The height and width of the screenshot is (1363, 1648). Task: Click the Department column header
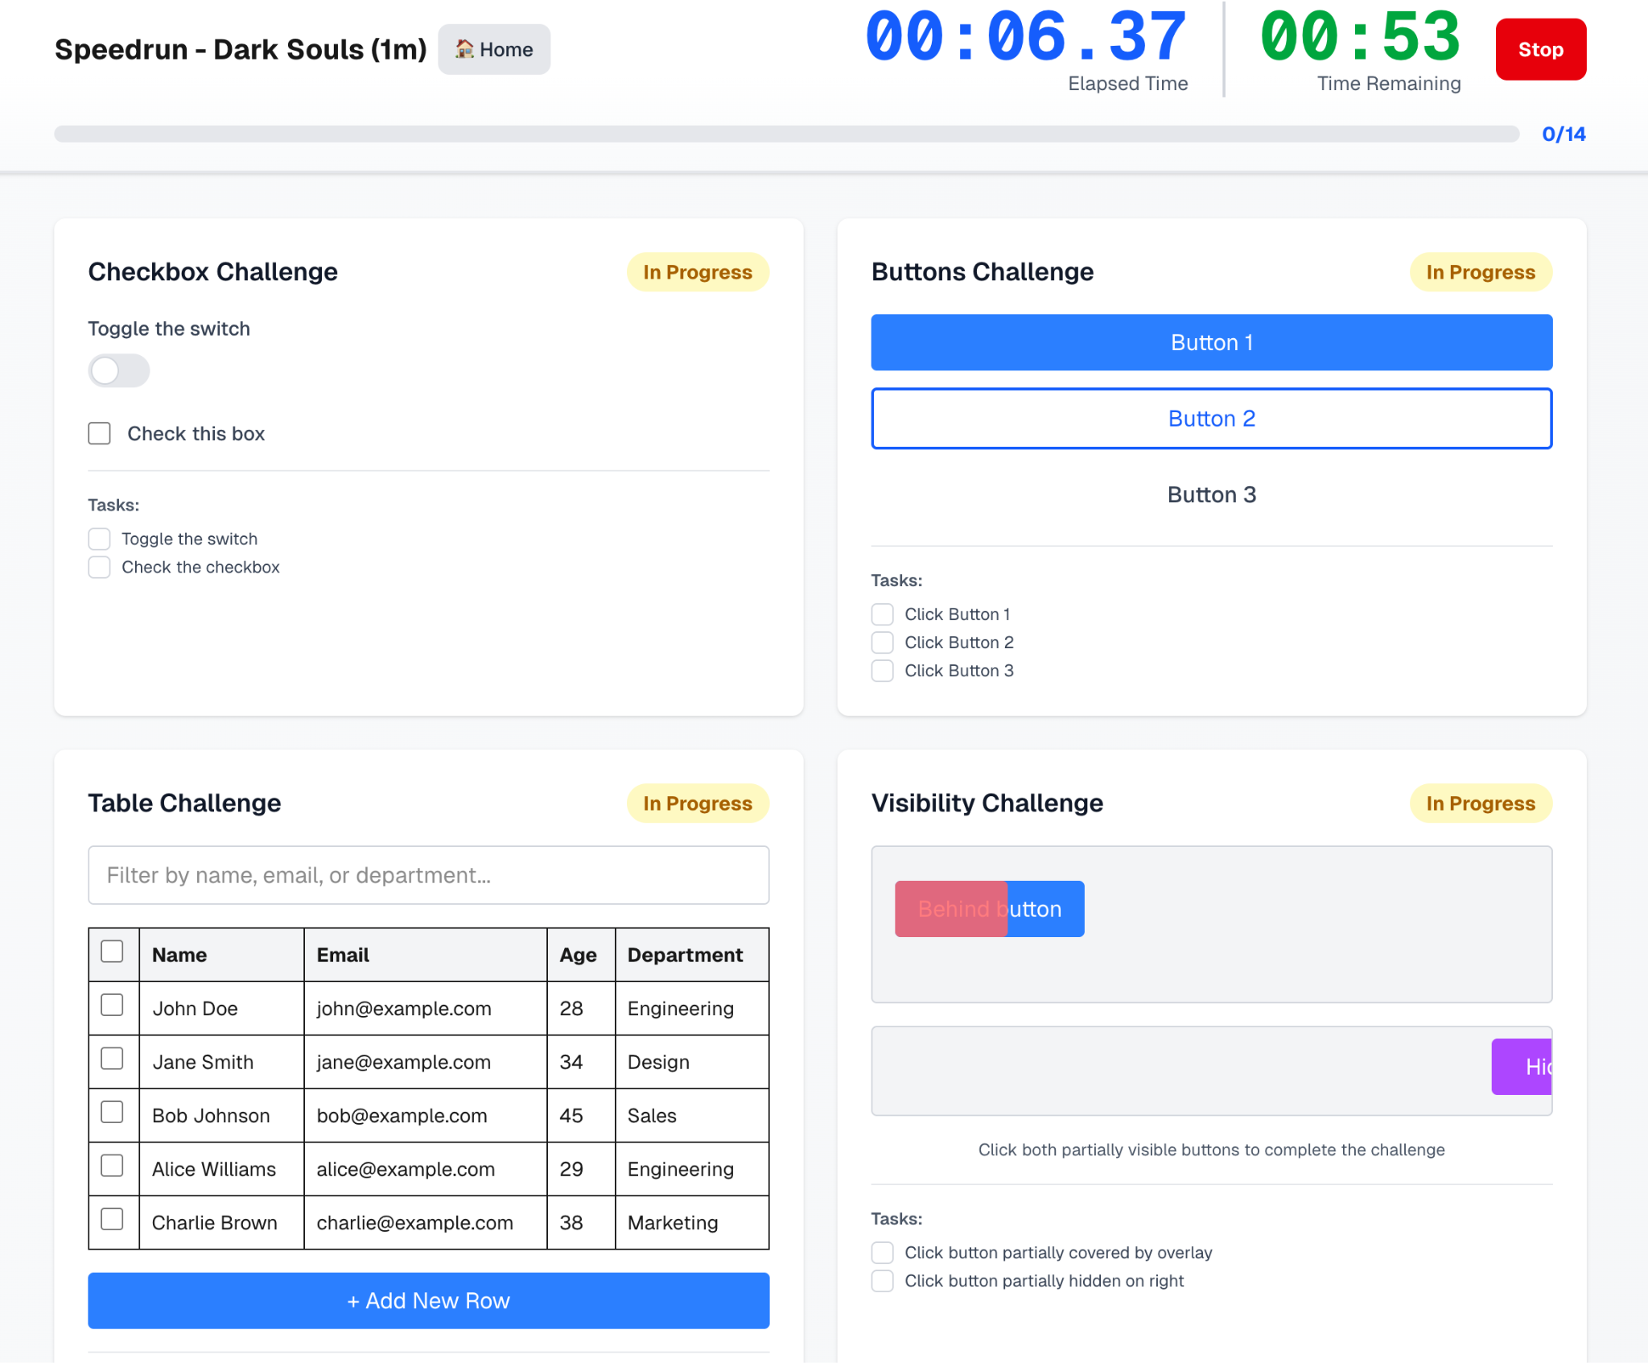(x=685, y=955)
